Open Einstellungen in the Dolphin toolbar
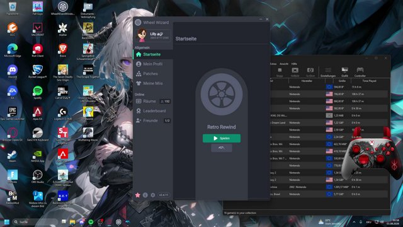Viewport: 403px width, 227px height. click(328, 72)
